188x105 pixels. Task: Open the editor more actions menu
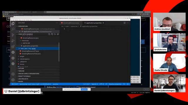(x=128, y=23)
